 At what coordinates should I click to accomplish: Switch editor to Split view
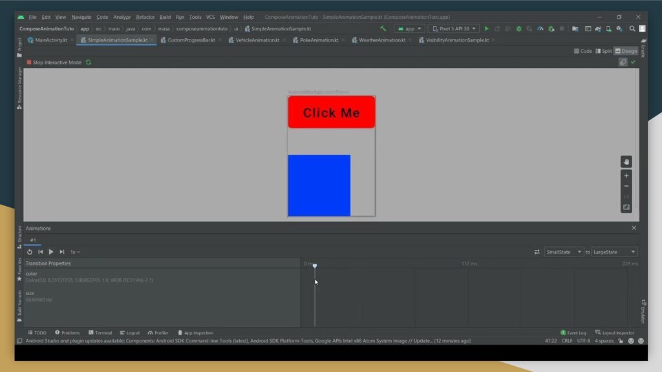coord(603,51)
